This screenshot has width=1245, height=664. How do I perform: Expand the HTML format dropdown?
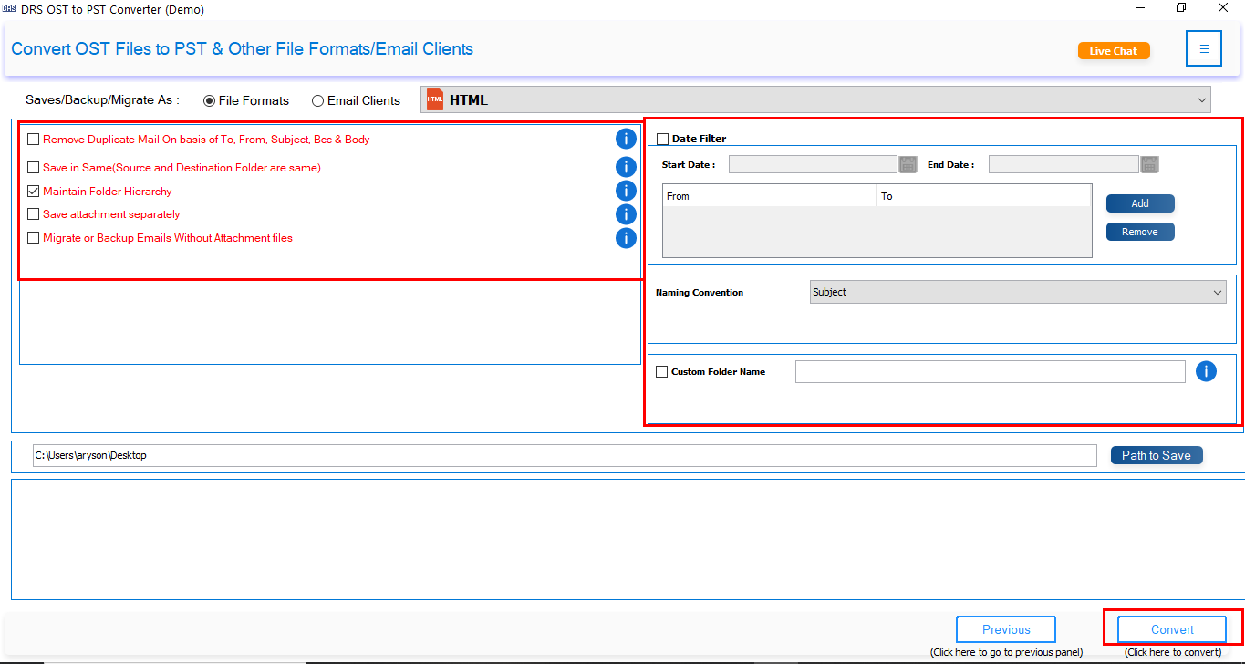pos(815,100)
